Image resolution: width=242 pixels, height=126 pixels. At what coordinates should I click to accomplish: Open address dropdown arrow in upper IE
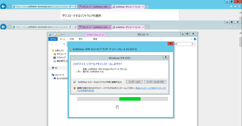point(73,7)
